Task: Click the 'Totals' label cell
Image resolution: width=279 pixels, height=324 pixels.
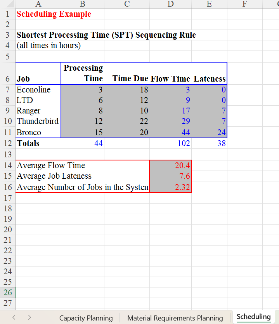Action: (x=38, y=143)
